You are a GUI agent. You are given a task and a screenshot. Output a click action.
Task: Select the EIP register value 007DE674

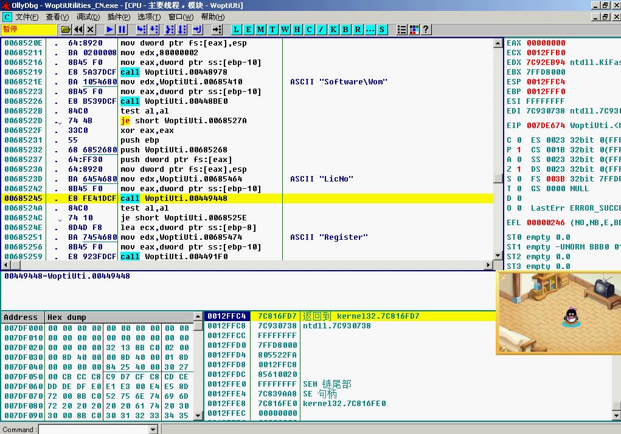point(546,126)
